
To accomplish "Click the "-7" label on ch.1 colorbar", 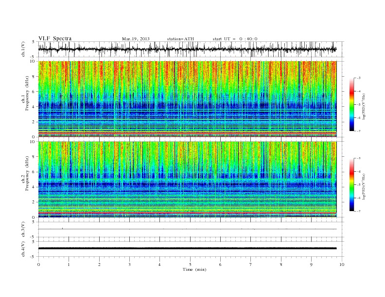I will click(x=359, y=131).
